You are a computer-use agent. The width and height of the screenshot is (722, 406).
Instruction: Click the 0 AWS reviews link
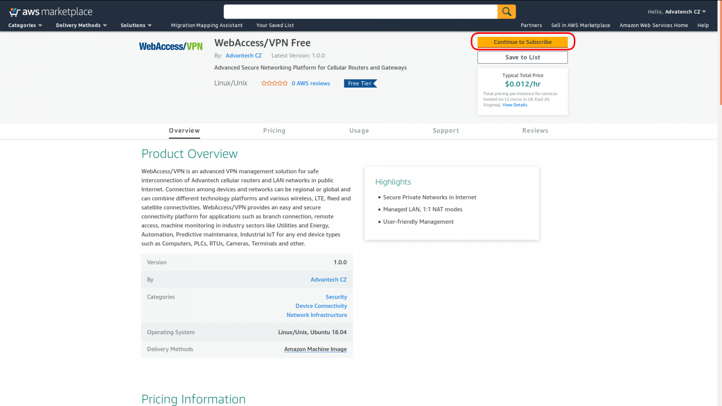tap(310, 83)
